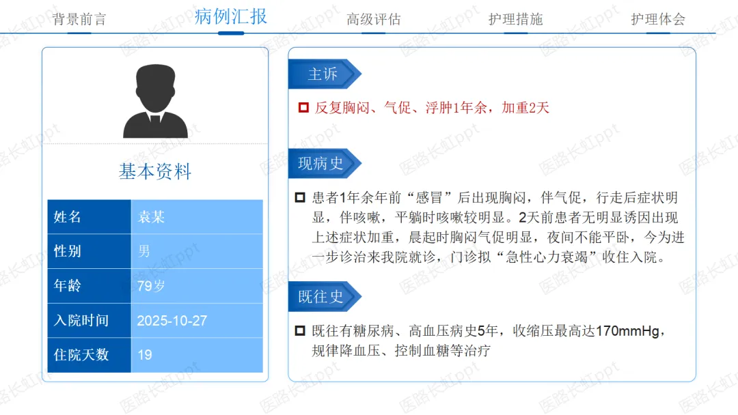Select the 性别 label cell
738x415 pixels.
click(x=89, y=251)
